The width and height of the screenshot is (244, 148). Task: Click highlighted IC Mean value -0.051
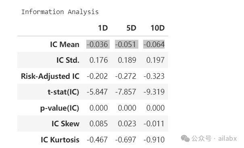coord(127,44)
